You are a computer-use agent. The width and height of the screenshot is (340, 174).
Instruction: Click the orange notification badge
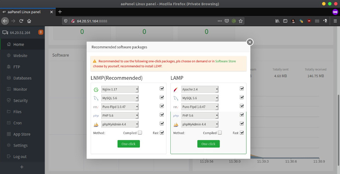click(40, 32)
